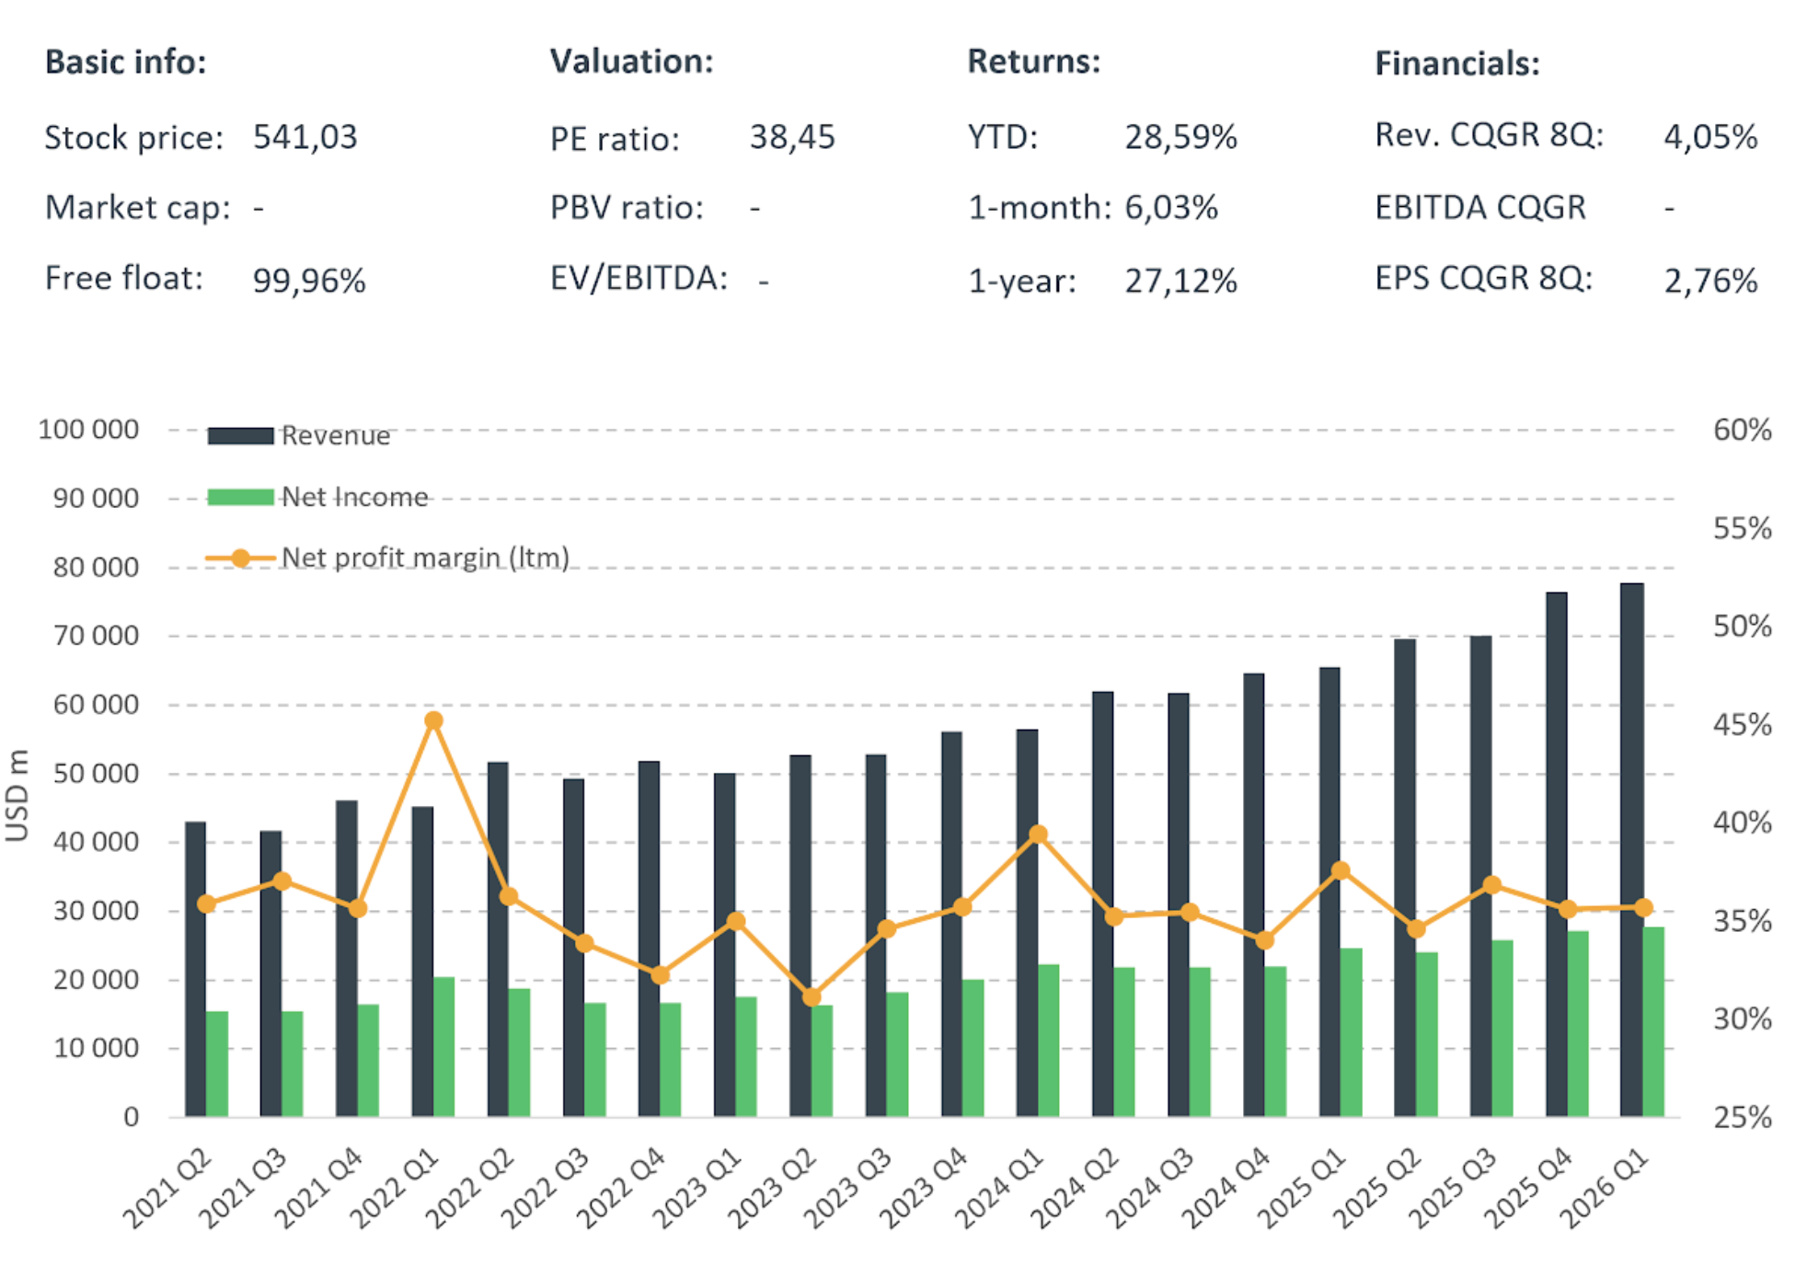Click the 2021 Q2 axis label
Screen dimensions: 1807x1277
tap(168, 1189)
